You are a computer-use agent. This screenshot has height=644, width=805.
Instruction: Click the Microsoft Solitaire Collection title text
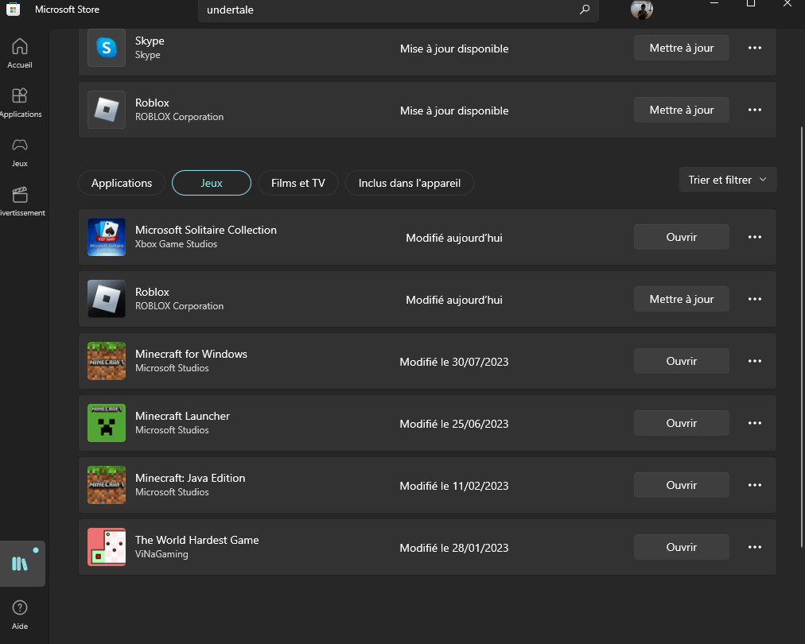[206, 230]
